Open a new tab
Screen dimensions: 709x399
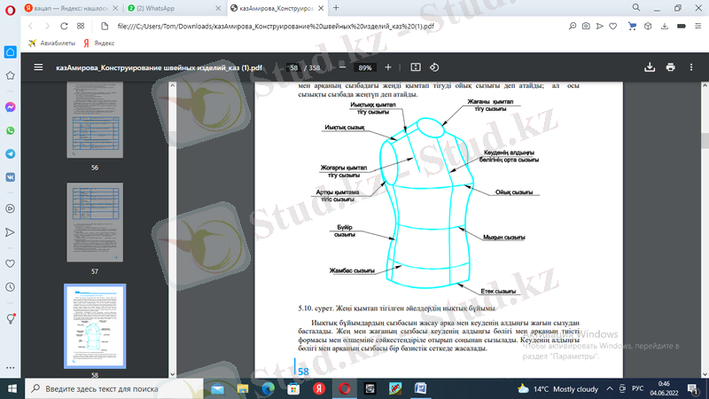(336, 8)
